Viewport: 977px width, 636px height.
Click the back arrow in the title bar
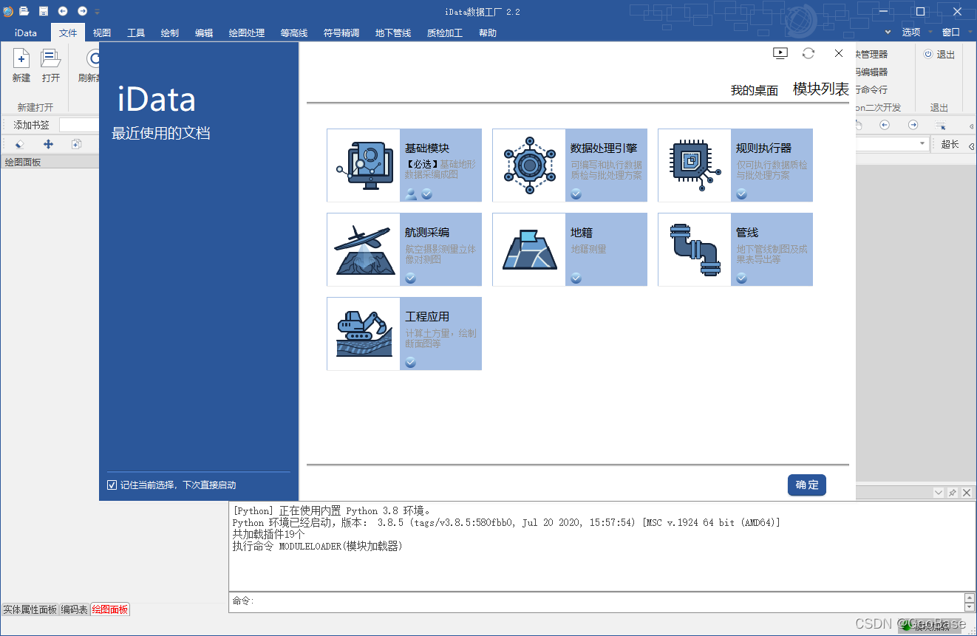63,11
